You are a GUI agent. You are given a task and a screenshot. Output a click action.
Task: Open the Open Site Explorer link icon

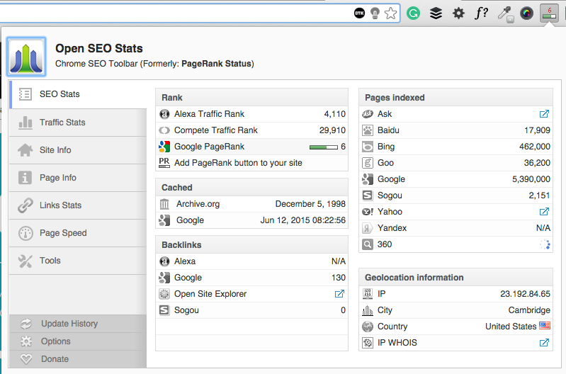click(340, 294)
